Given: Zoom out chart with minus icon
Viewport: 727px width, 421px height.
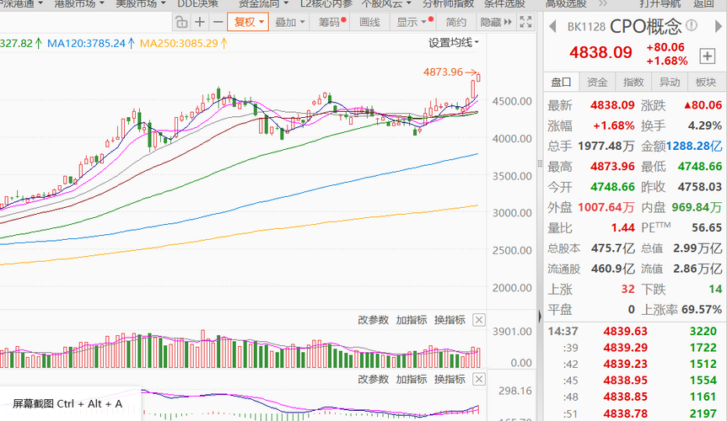Looking at the screenshot, I should click(218, 23).
